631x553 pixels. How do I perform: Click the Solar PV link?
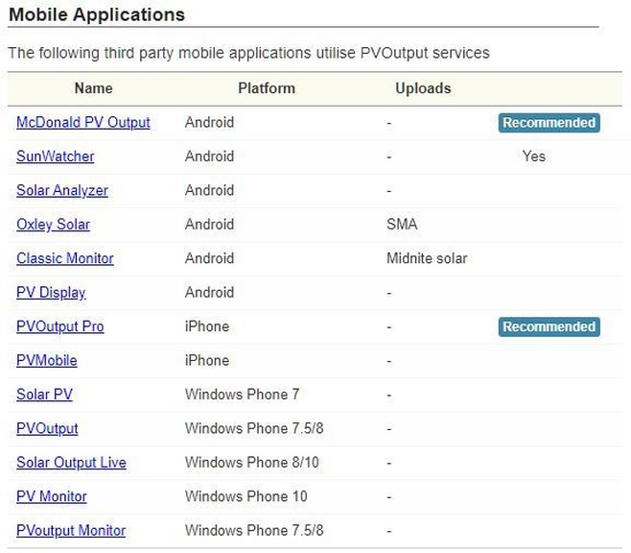(44, 395)
